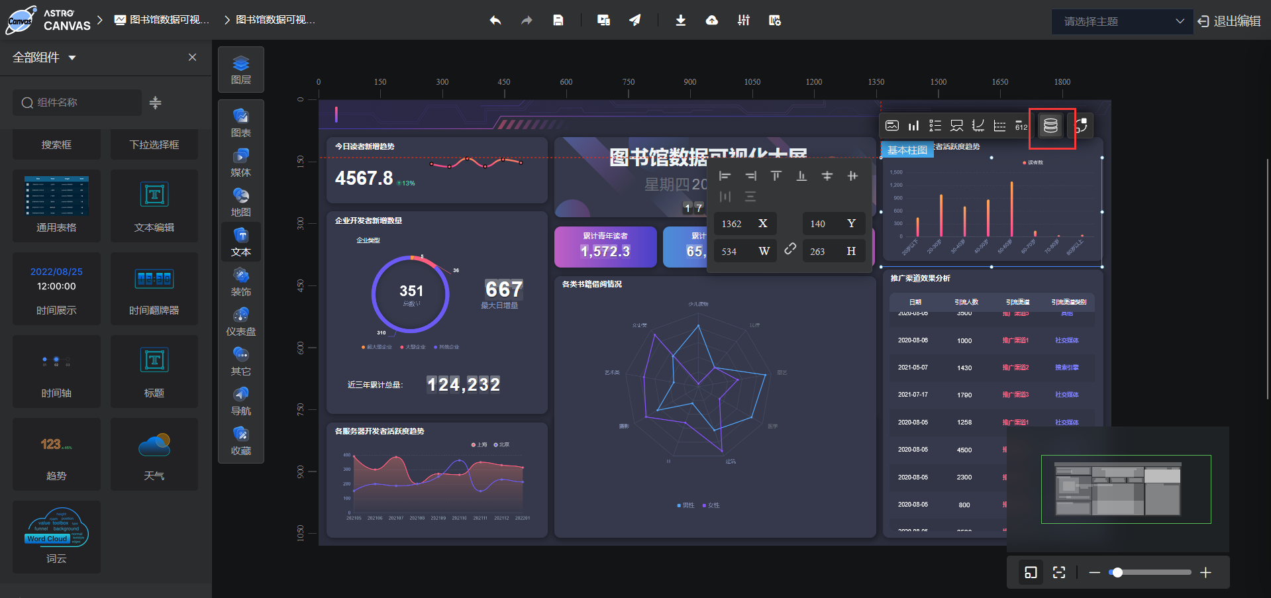
Task: Save the canvas with the floppy disk icon
Action: point(558,21)
